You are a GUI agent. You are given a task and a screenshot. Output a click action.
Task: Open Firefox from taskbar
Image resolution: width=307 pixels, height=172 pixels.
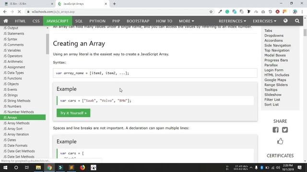[x=83, y=168]
